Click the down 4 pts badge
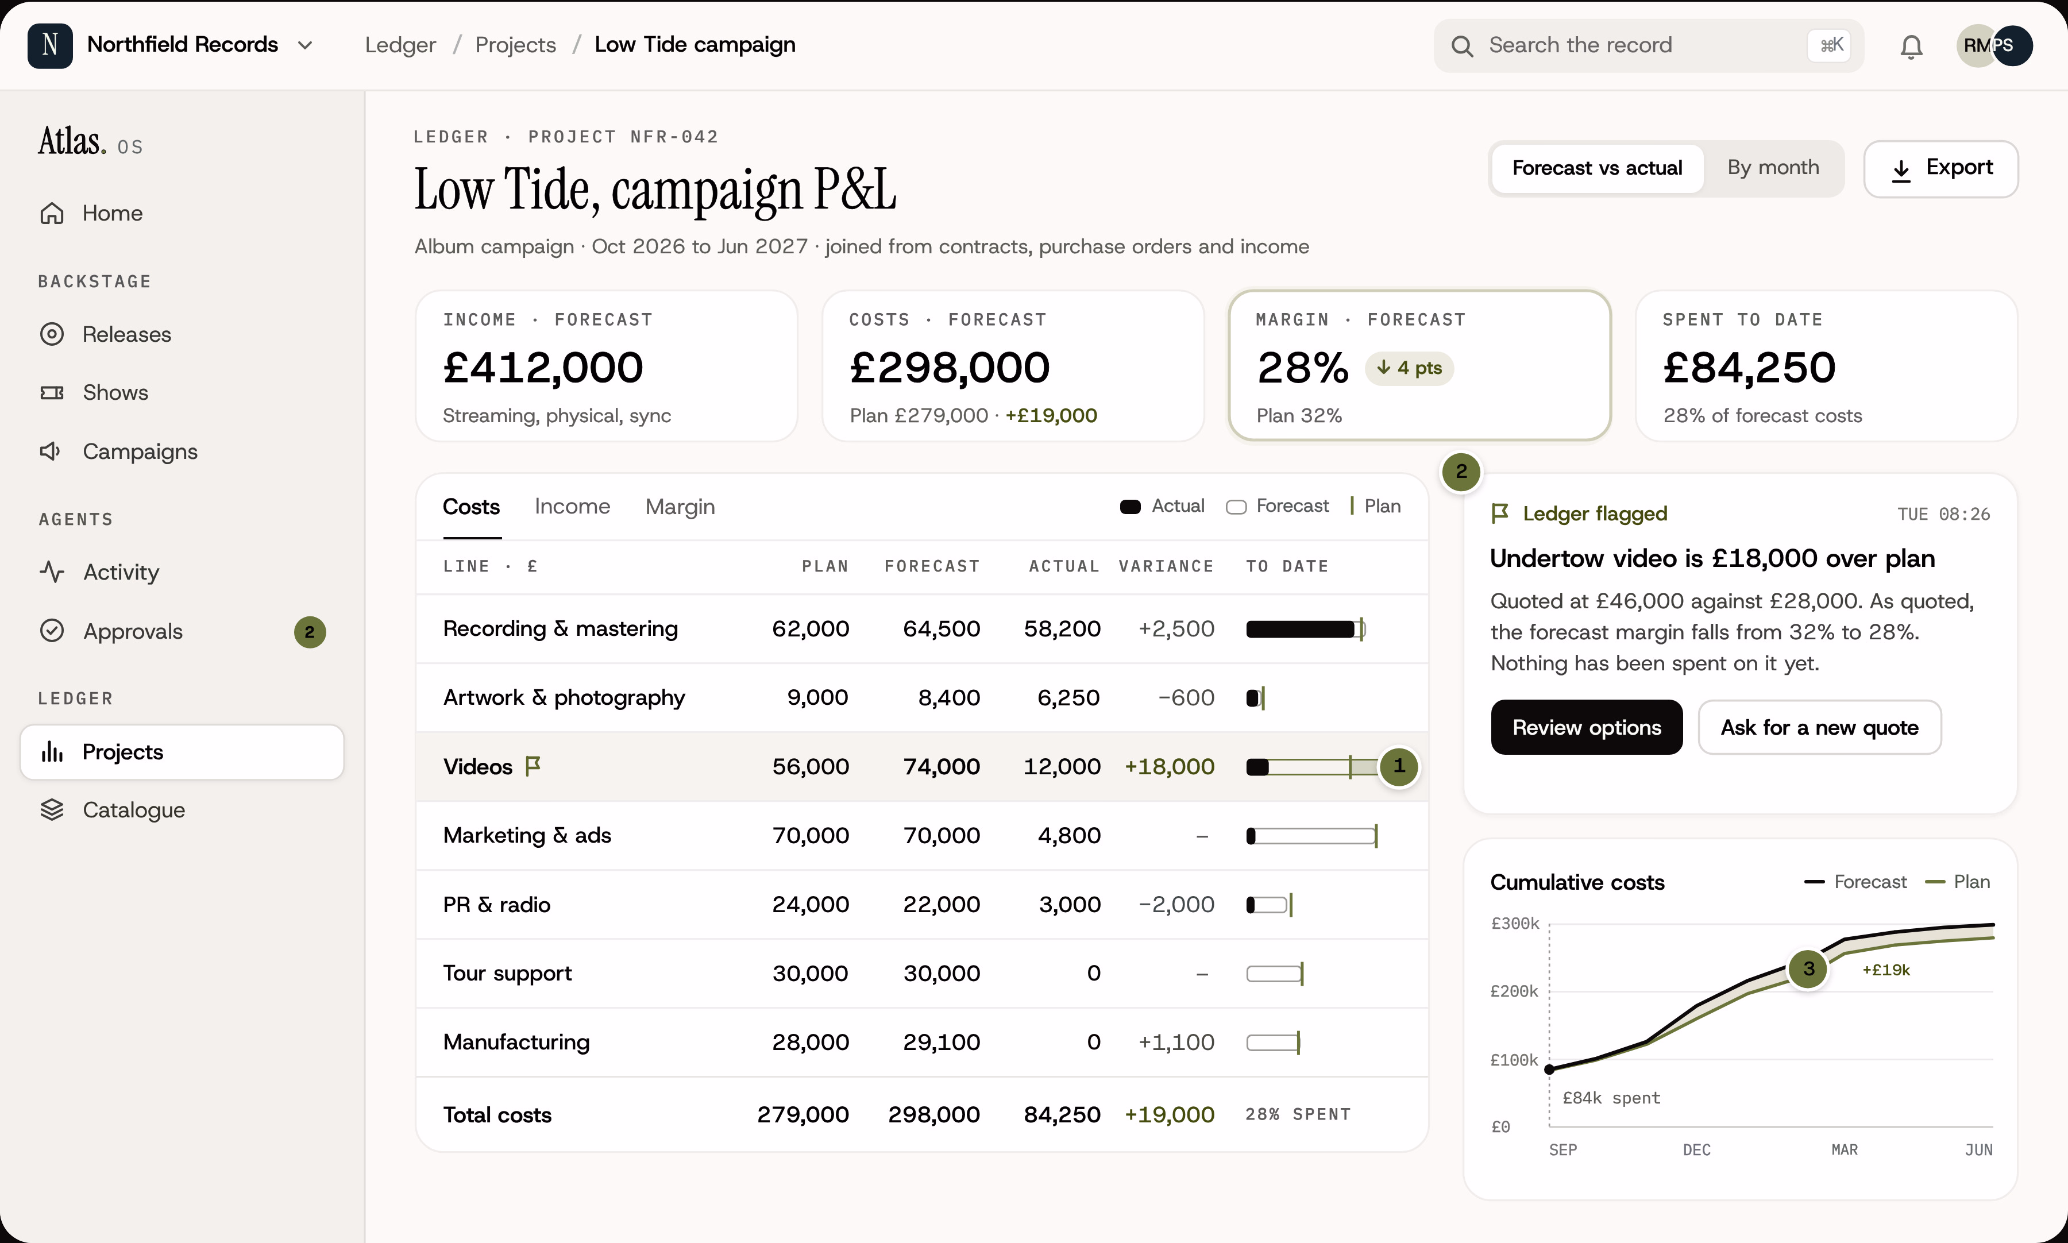 coord(1409,368)
